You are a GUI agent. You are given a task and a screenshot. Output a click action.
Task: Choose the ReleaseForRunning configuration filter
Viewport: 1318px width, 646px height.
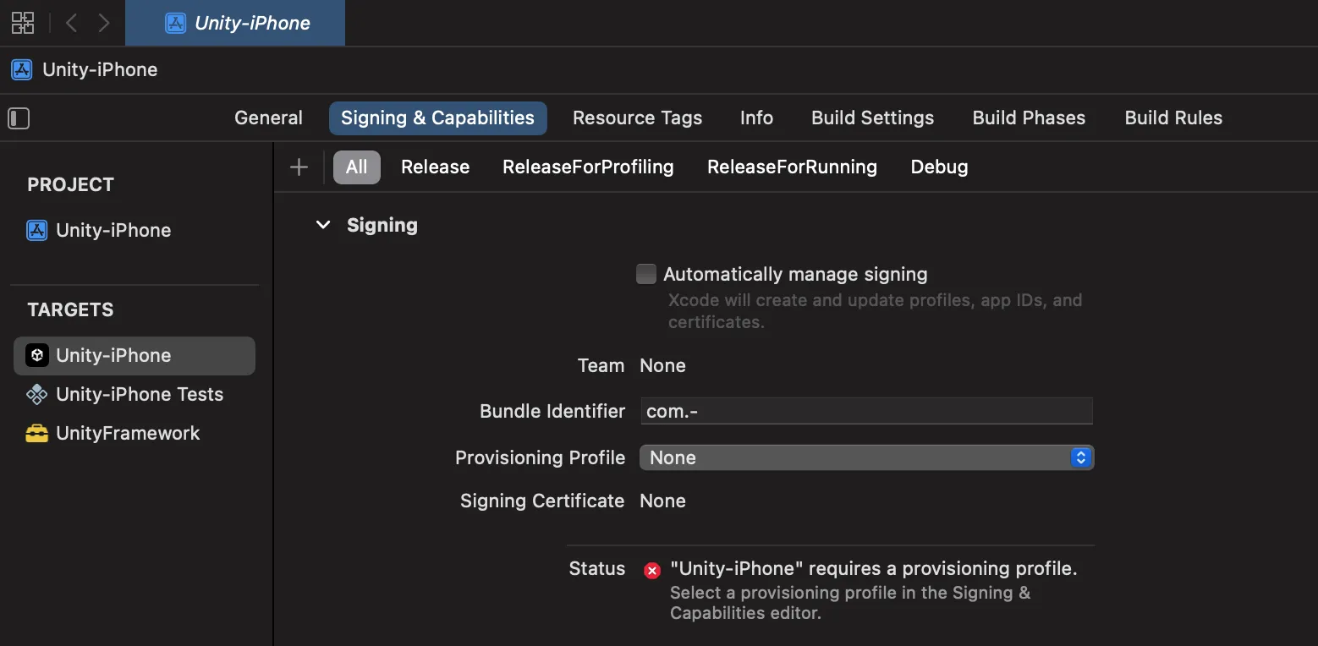pyautogui.click(x=792, y=167)
